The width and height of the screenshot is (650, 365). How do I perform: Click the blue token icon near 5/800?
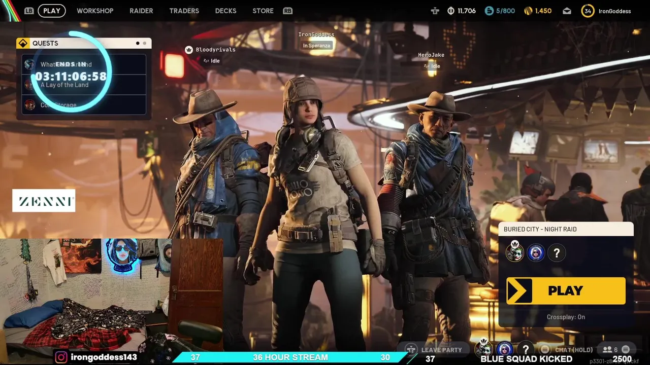click(489, 11)
